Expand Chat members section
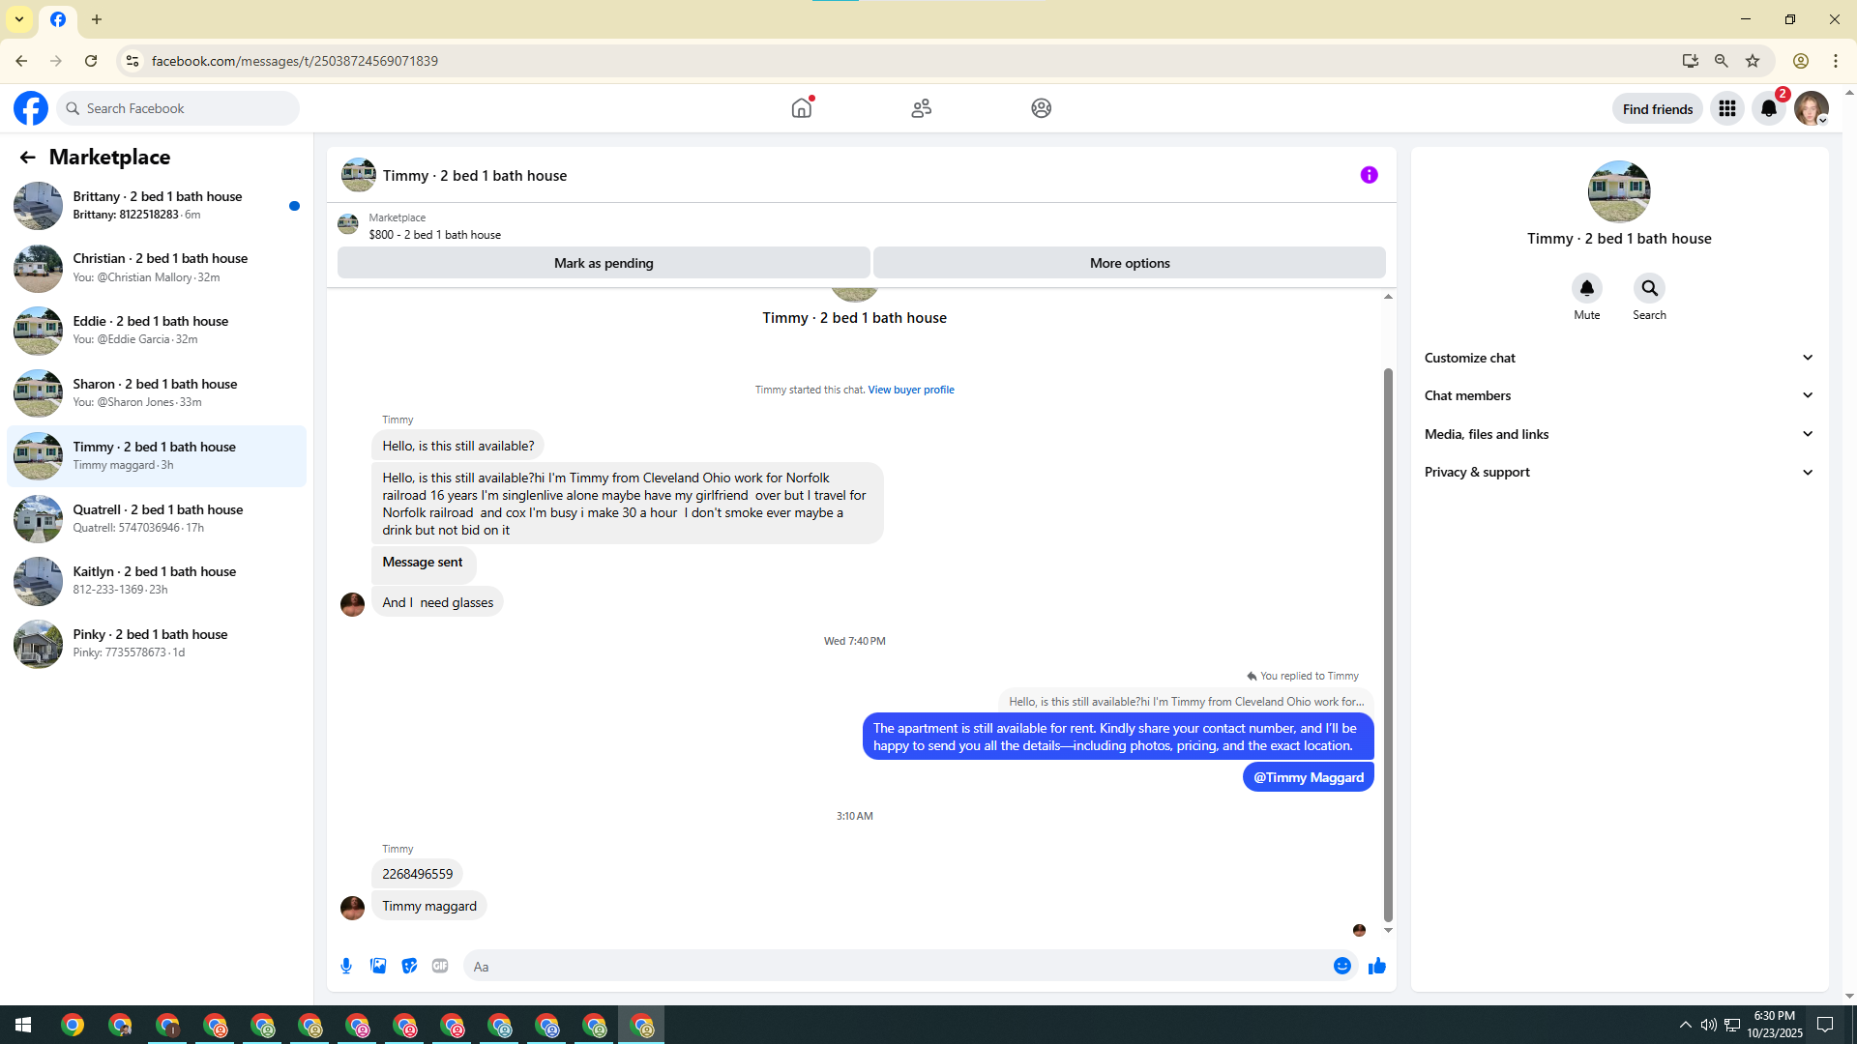 [x=1618, y=395]
